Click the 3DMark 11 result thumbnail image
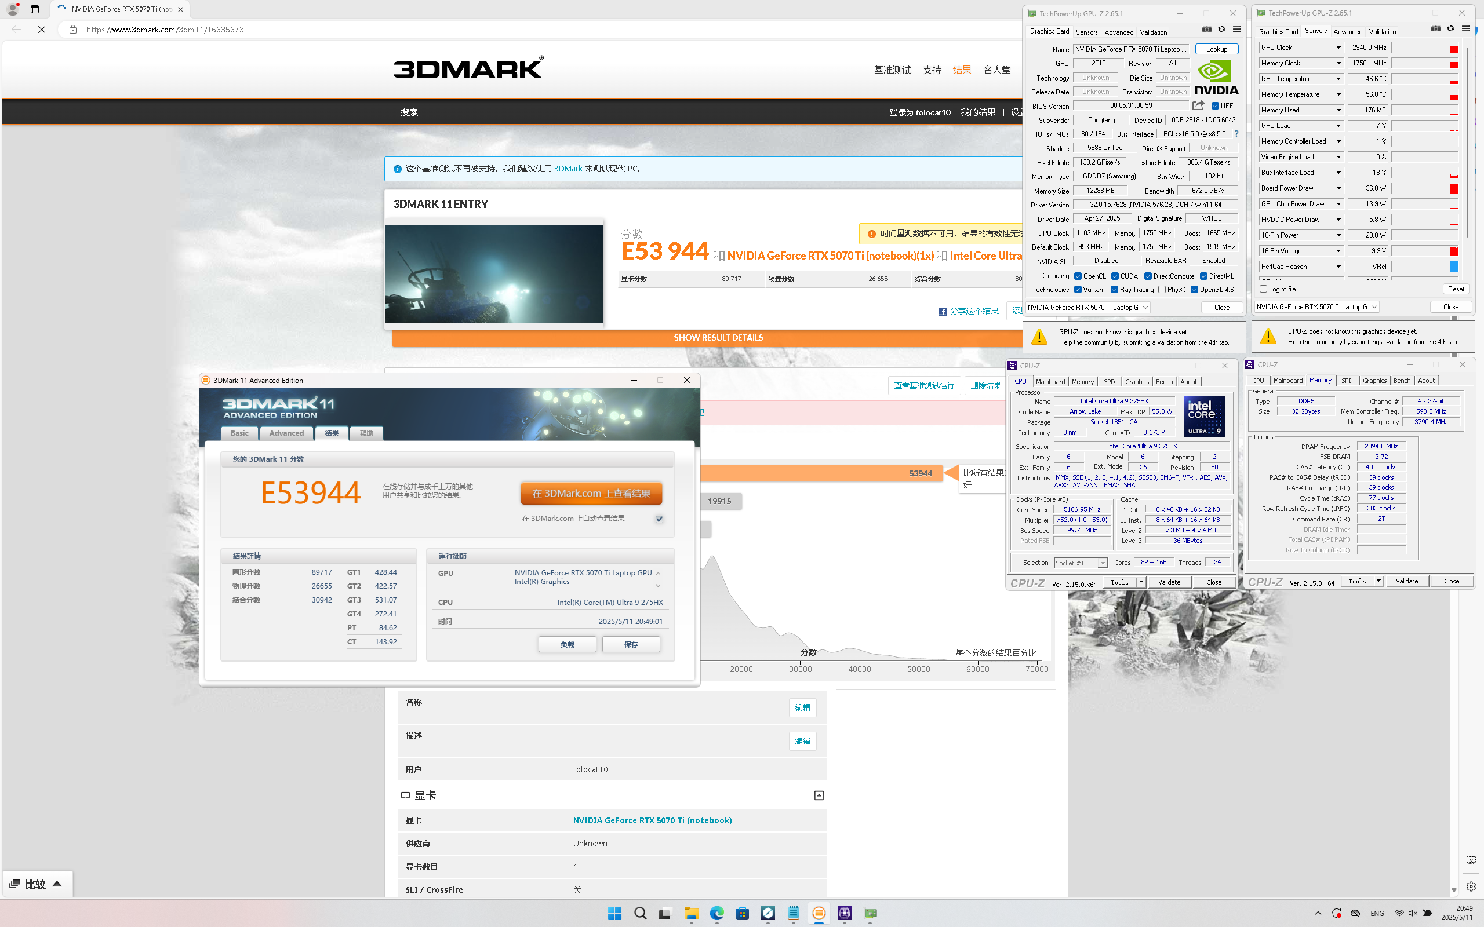This screenshot has width=1484, height=927. (494, 273)
